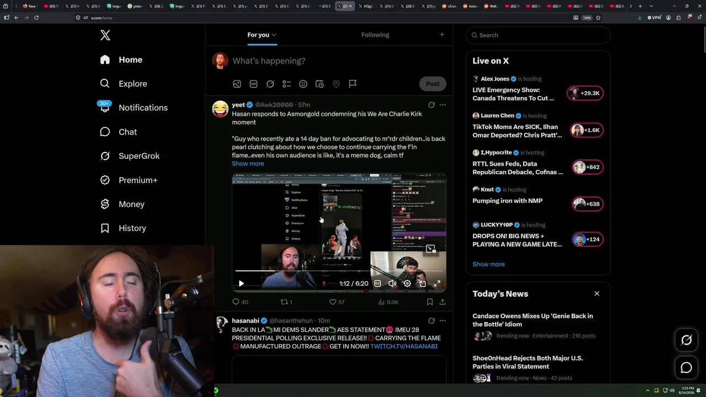Click the X logo in the sidebar

[x=105, y=35]
